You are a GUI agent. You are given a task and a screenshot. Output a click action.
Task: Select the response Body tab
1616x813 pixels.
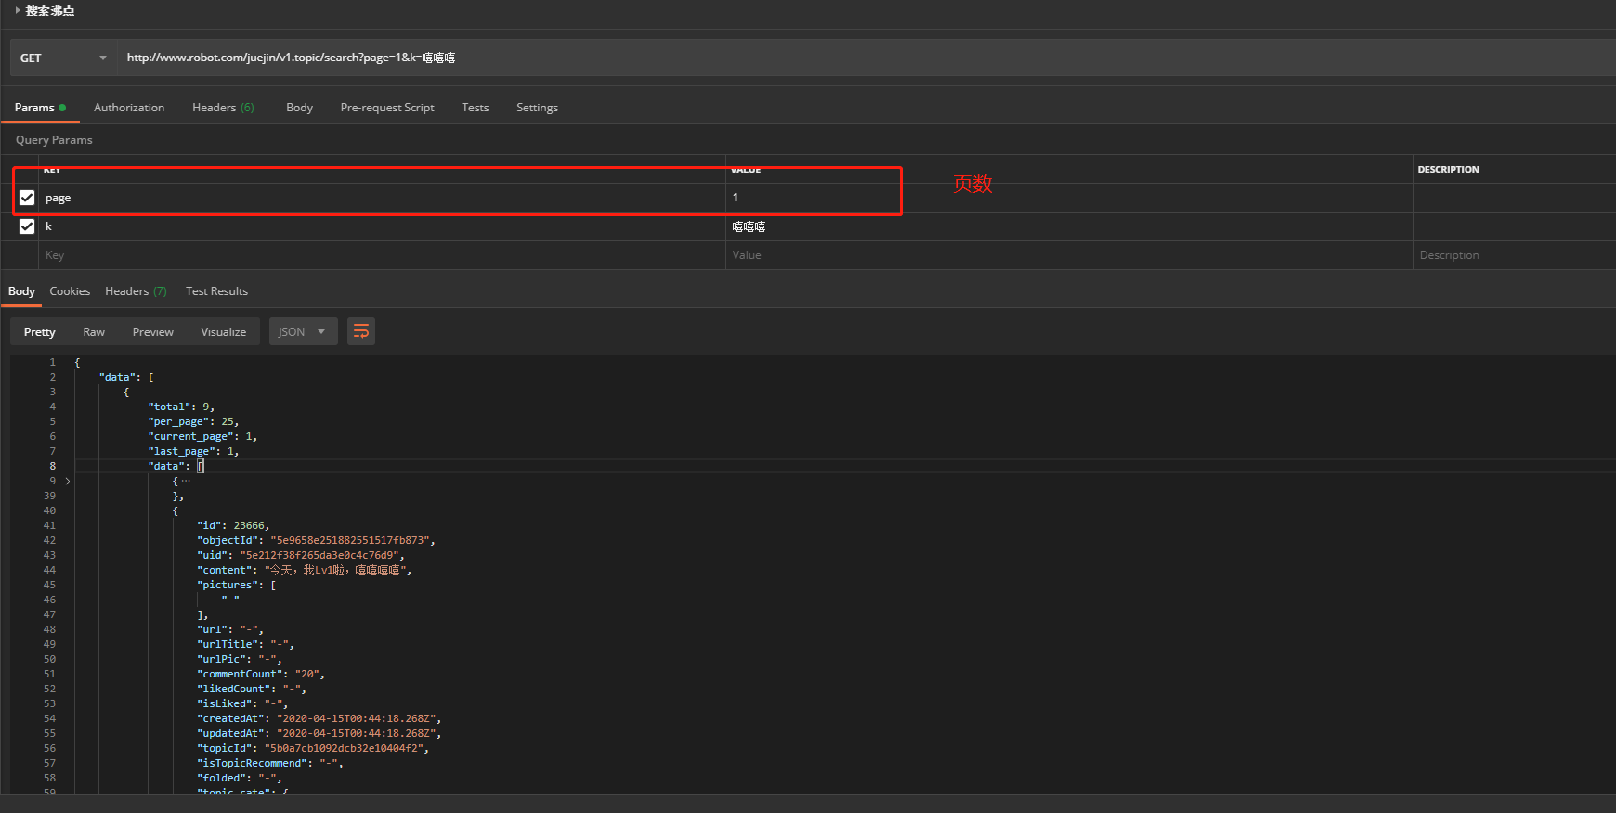point(21,291)
